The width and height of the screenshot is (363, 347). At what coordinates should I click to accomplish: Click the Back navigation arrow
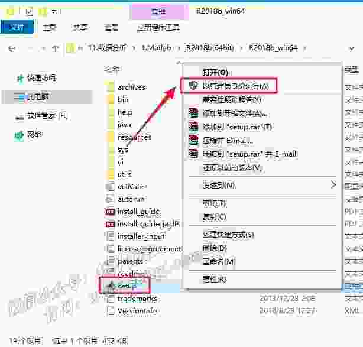click(12, 48)
